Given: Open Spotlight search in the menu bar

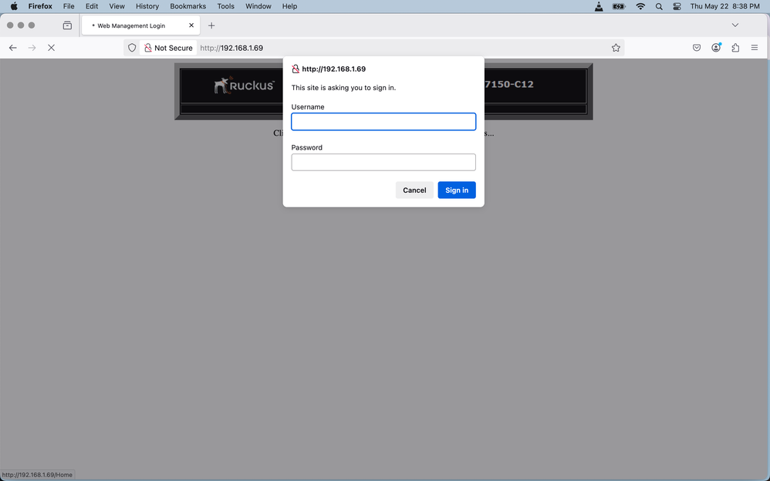Looking at the screenshot, I should pos(659,6).
